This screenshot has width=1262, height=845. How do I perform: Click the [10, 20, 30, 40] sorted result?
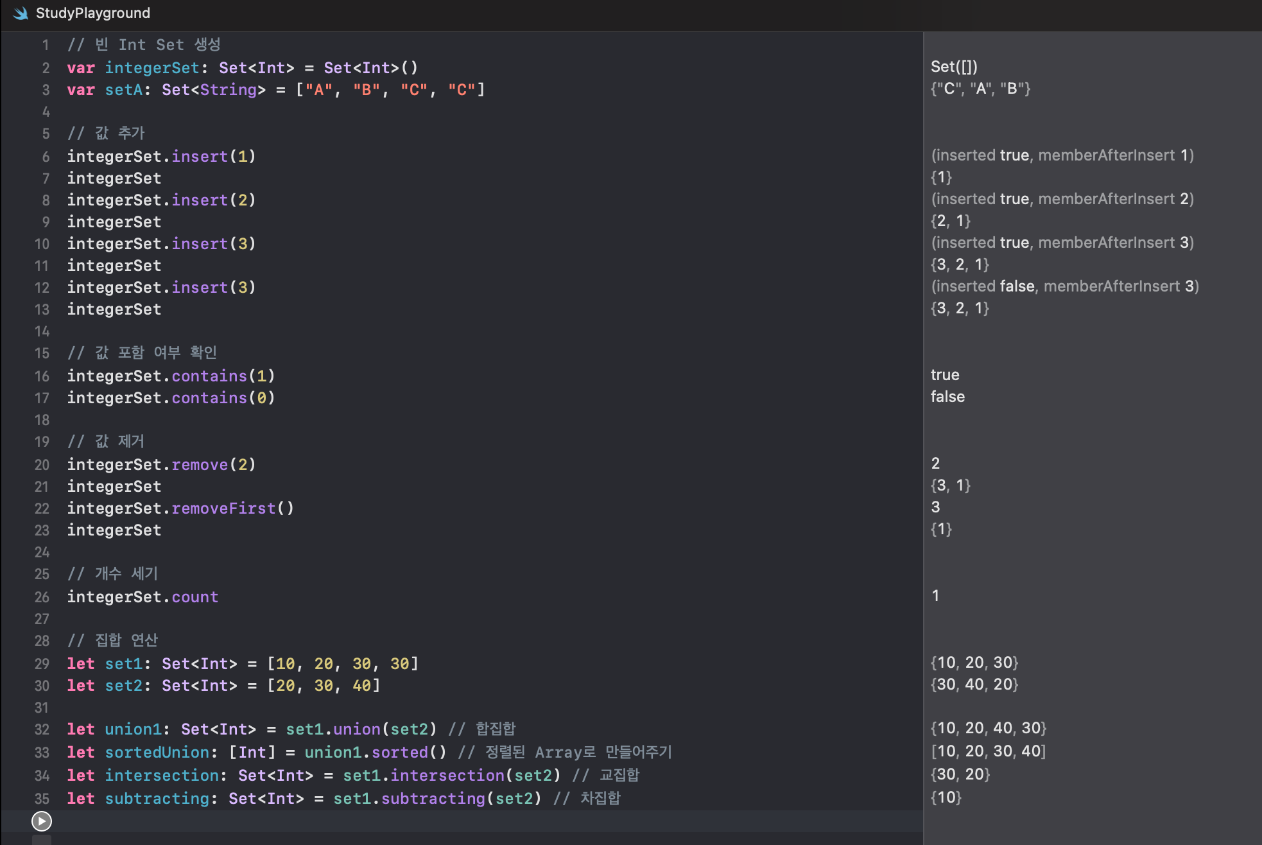988,751
